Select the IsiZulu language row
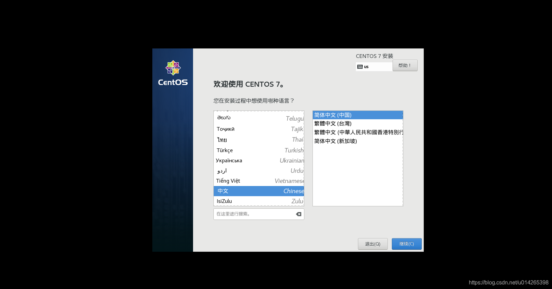552x289 pixels. click(x=259, y=201)
